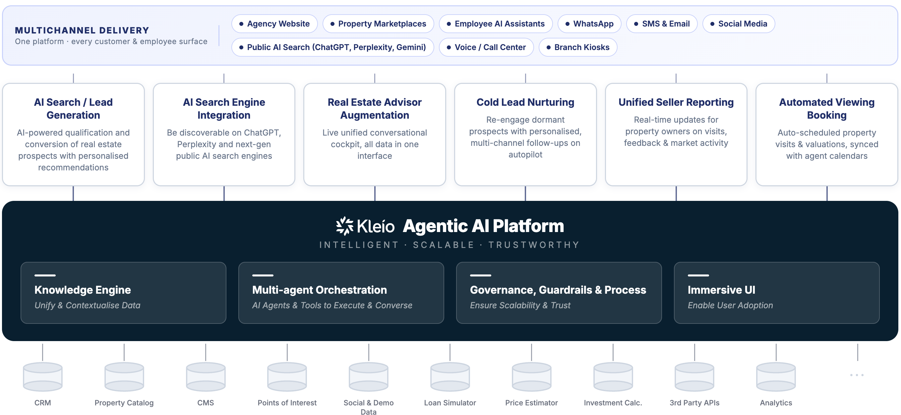Select the Property Marketplaces channel pill
Image resolution: width=901 pixels, height=415 pixels.
point(378,24)
